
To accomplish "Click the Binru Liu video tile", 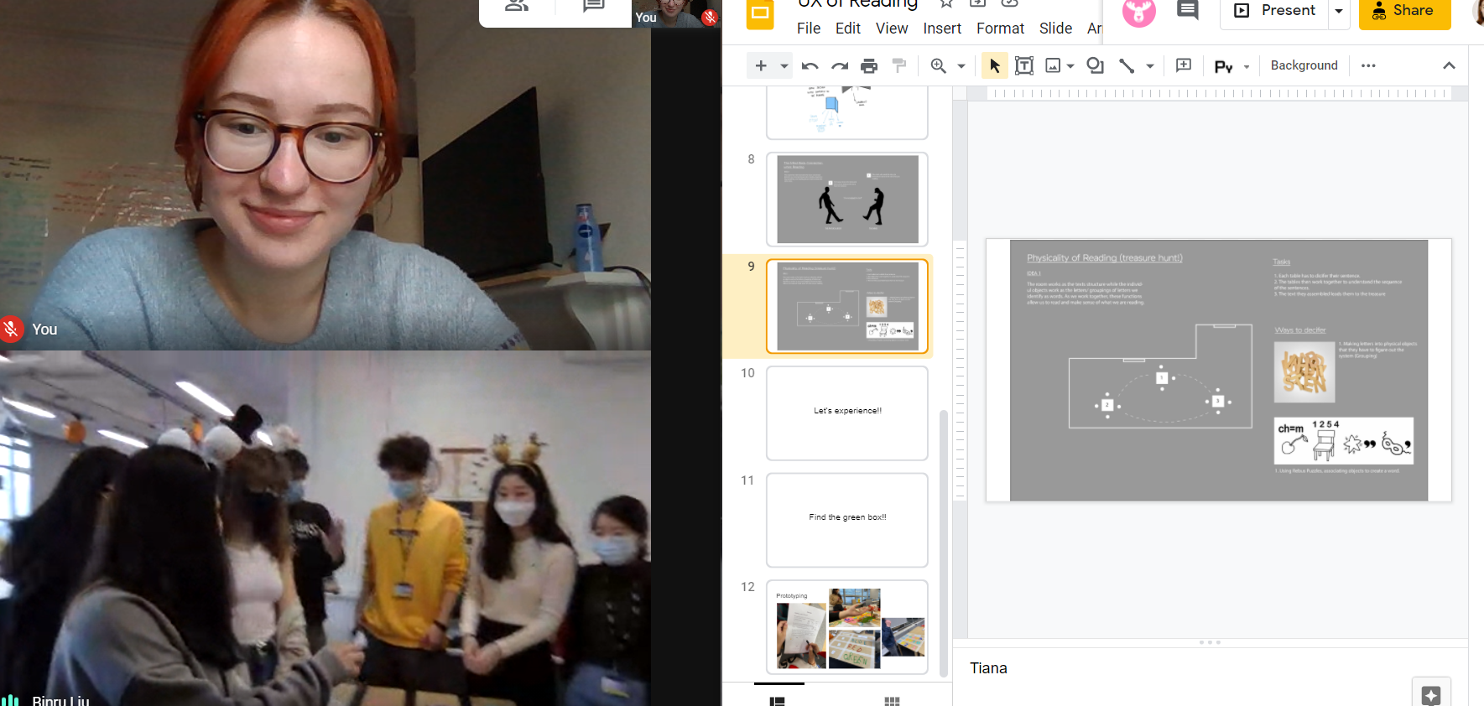I will pos(325,528).
